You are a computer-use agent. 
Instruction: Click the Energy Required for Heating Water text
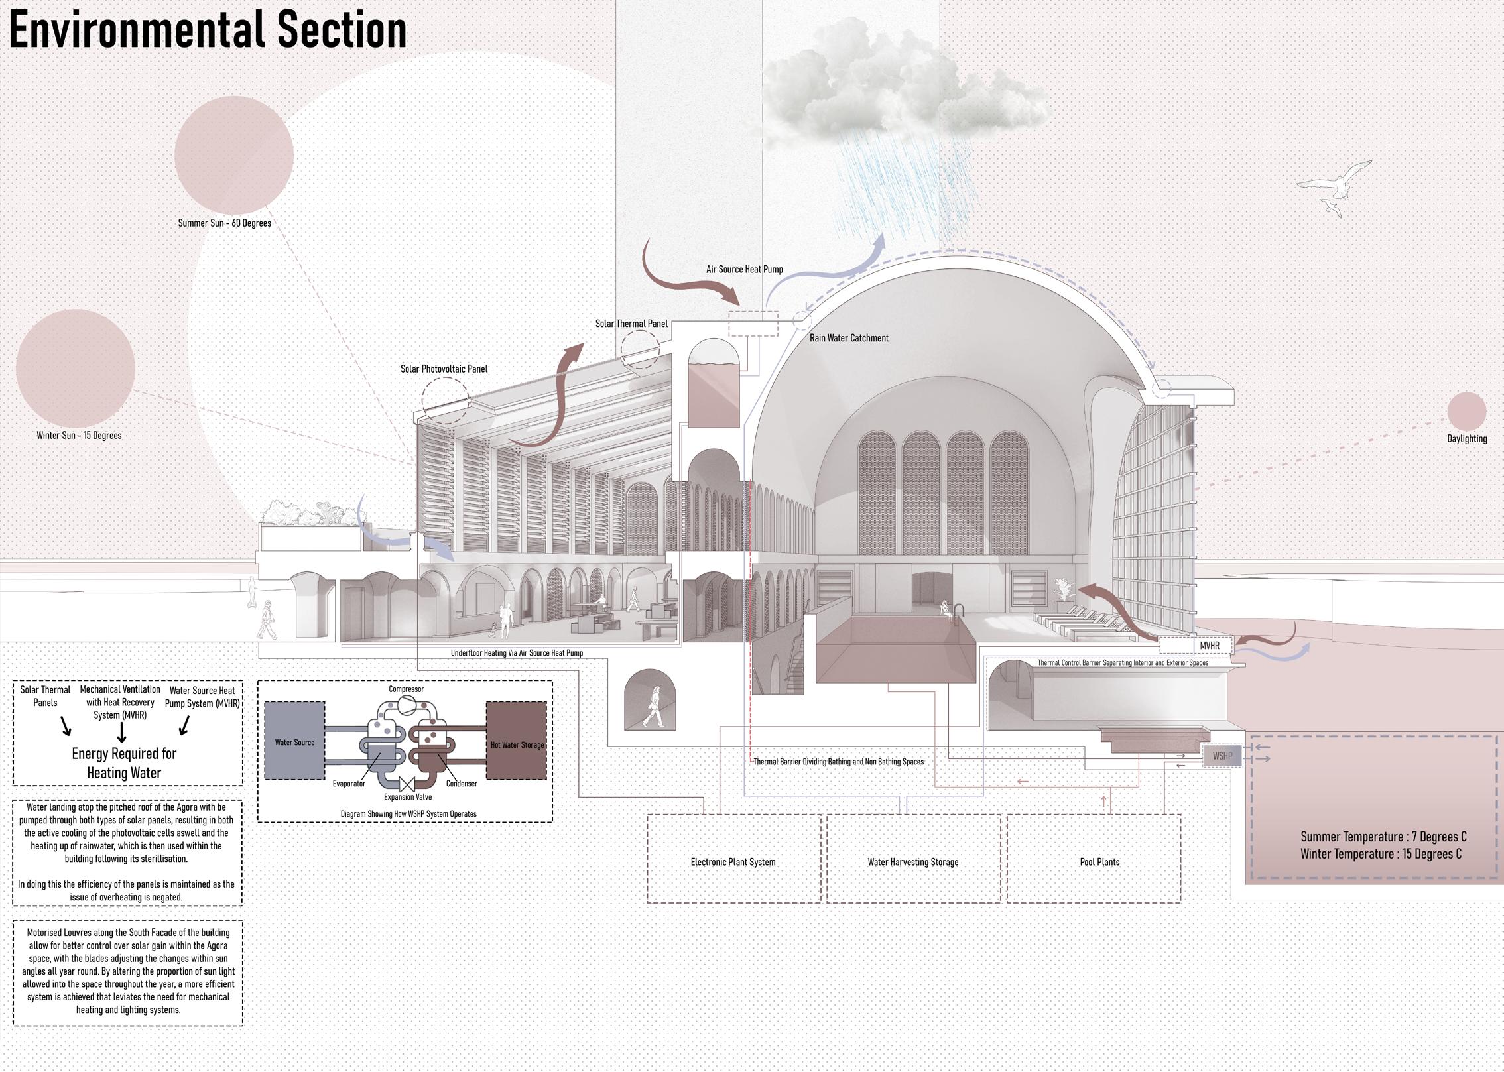click(124, 763)
